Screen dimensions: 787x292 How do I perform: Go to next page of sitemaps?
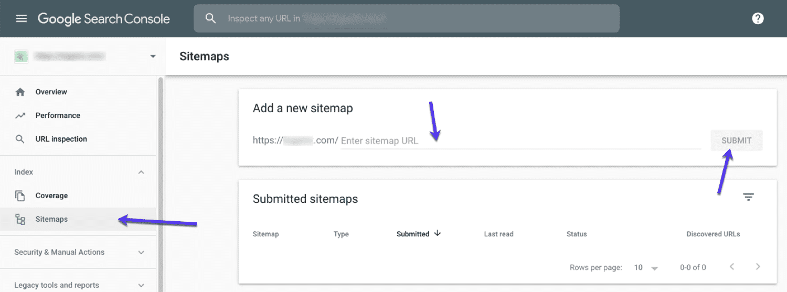click(758, 267)
